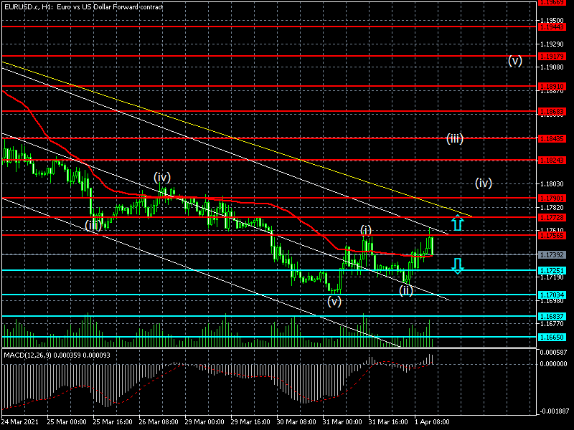This screenshot has width=574, height=430.
Task: Select the projected (iii) label beside 1.18435
Action: 455,138
